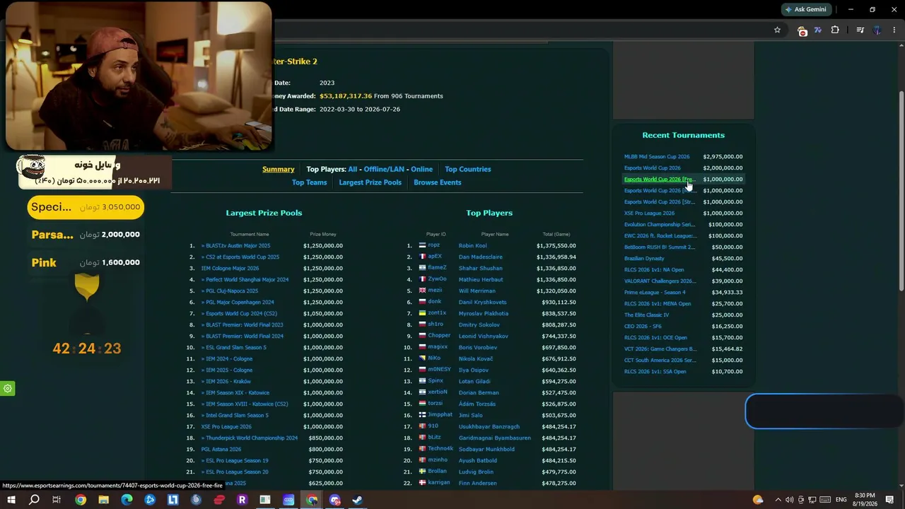
Task: Open RLCS 2026 1v1: SSA Open link
Action: click(x=655, y=372)
